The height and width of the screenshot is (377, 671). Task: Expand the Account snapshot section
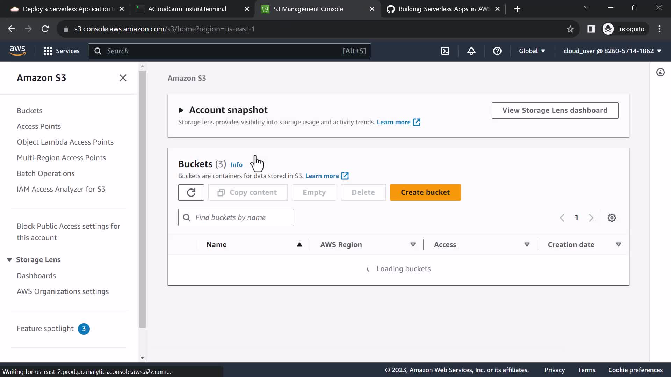click(181, 110)
